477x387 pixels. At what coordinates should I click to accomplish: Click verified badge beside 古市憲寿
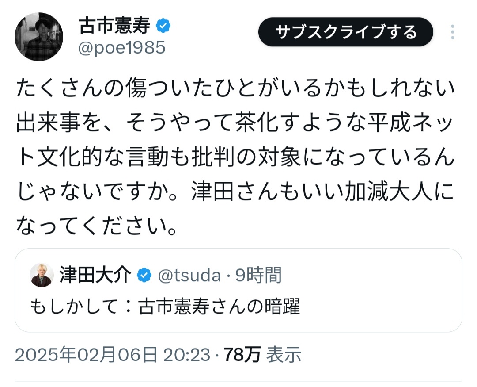pyautogui.click(x=163, y=27)
